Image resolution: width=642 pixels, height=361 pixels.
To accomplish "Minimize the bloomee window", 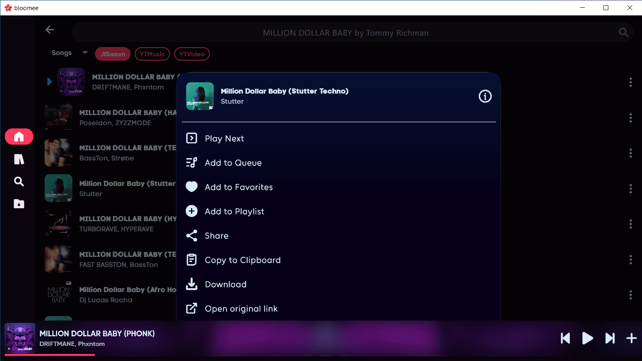I will (x=582, y=8).
